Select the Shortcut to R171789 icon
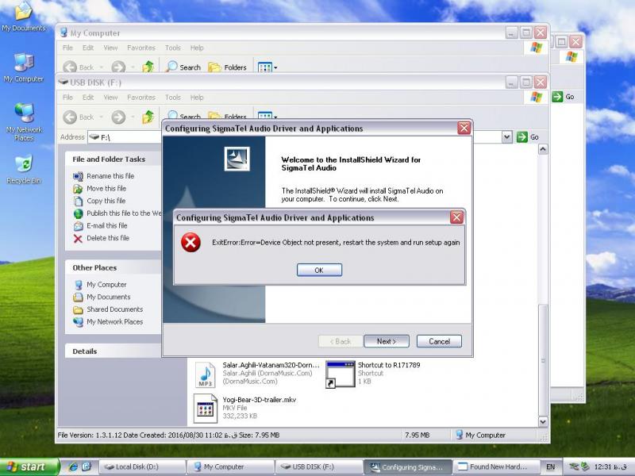635x476 pixels. [x=341, y=374]
